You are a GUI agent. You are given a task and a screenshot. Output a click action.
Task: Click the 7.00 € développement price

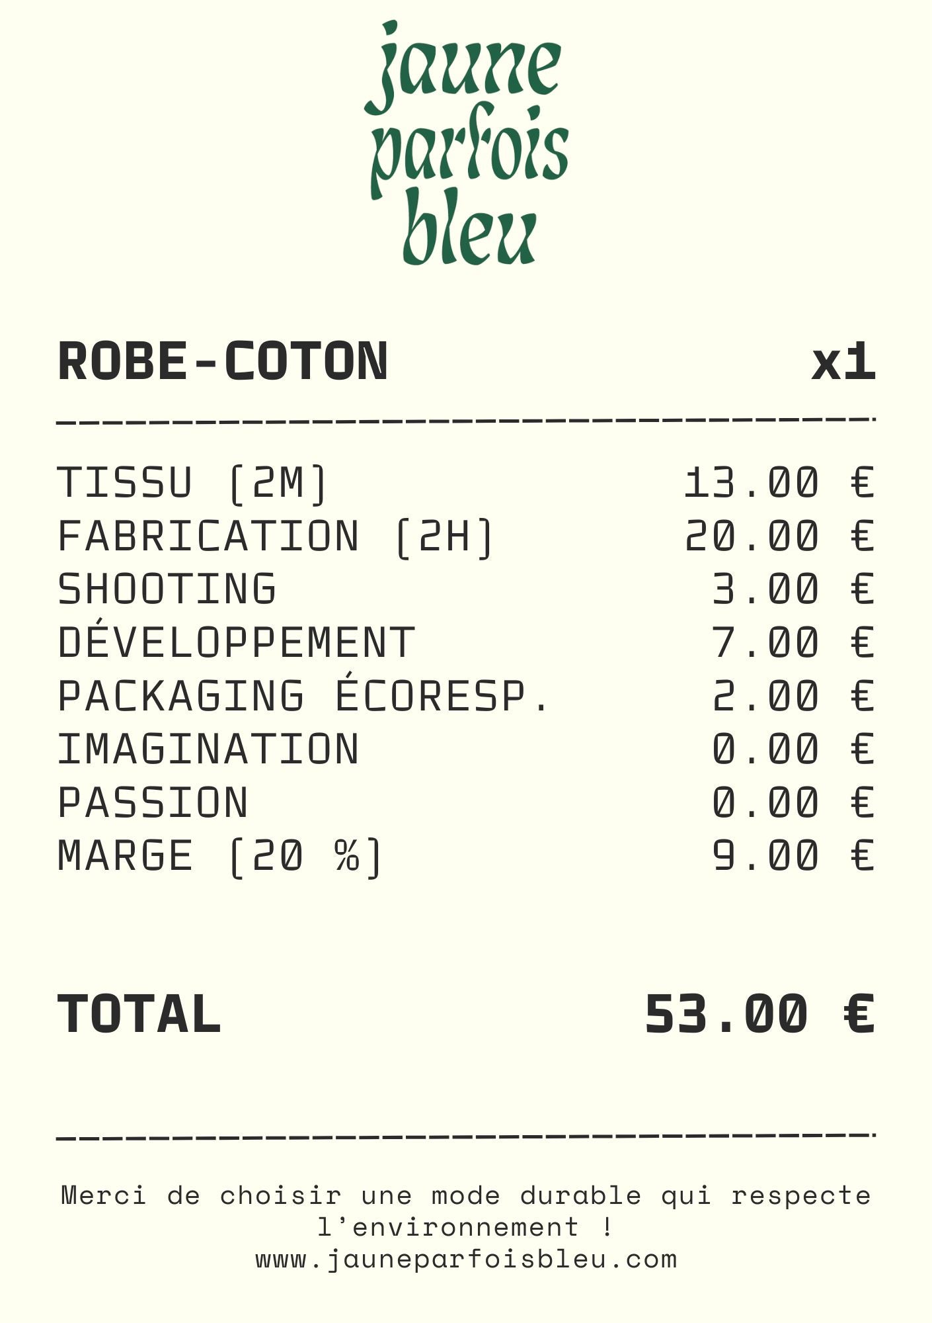[x=792, y=643]
